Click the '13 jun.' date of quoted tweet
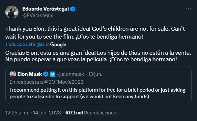 pos(95,74)
